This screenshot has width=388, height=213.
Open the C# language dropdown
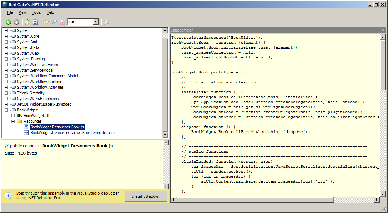96,22
